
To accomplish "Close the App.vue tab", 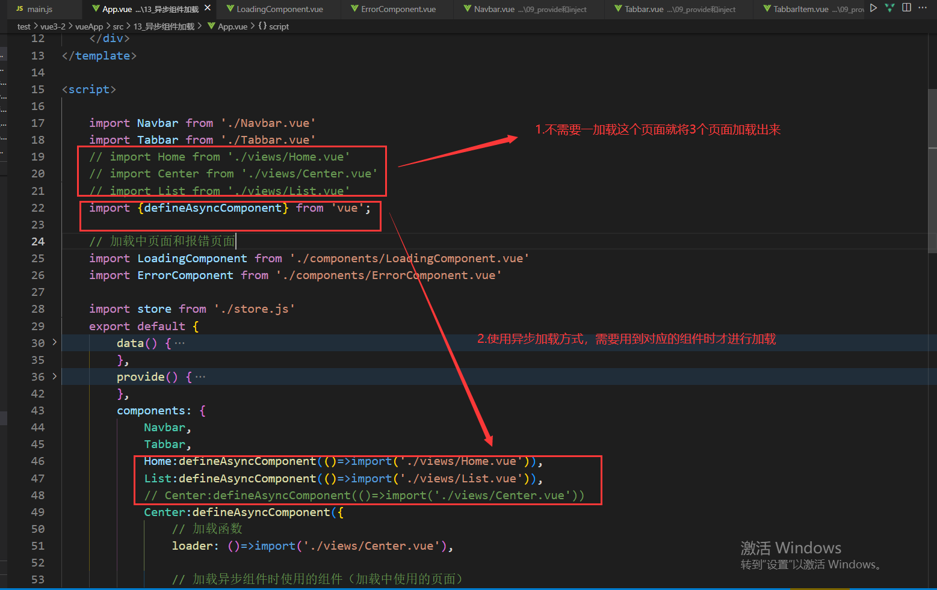I will pyautogui.click(x=208, y=8).
